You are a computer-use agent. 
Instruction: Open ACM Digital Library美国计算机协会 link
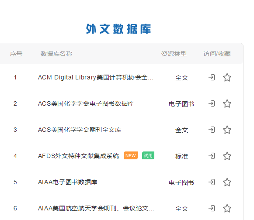(96, 78)
